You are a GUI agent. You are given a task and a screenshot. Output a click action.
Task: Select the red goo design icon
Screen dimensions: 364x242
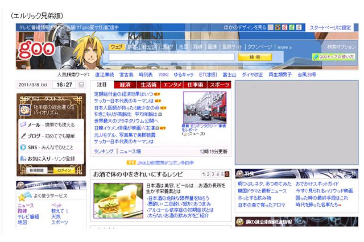tap(284, 27)
